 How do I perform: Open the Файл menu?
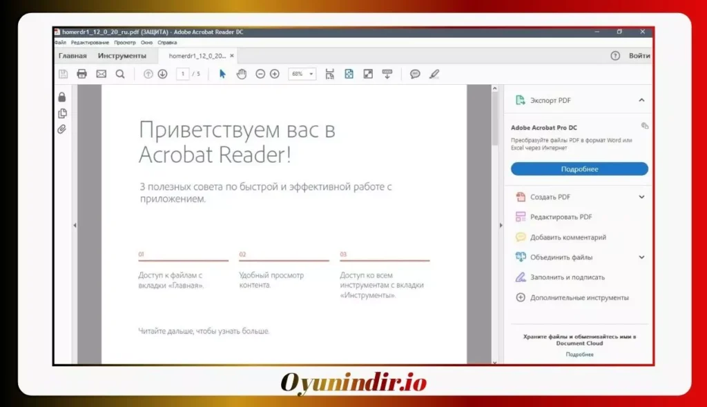[61, 42]
